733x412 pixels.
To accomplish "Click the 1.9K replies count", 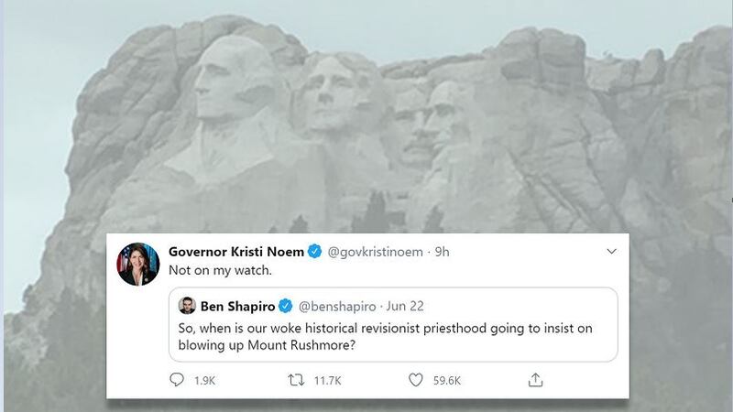I will tap(203, 379).
